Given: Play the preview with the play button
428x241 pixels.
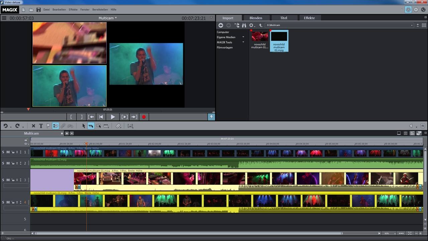Looking at the screenshot, I should pos(113,117).
